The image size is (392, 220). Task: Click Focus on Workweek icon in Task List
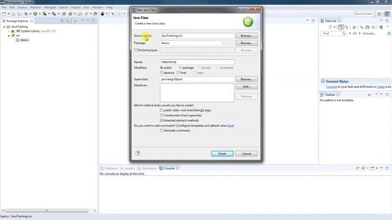354,27
